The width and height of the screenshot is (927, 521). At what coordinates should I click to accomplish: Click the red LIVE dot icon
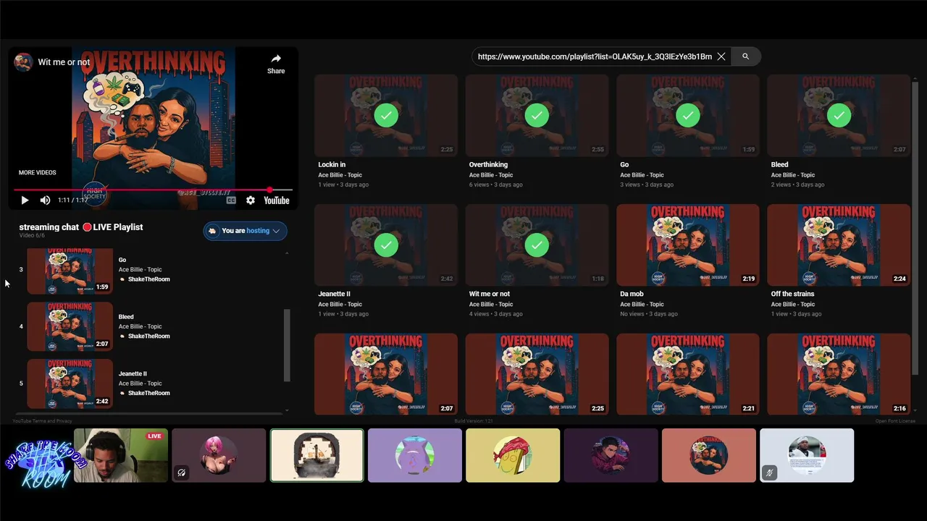click(87, 227)
